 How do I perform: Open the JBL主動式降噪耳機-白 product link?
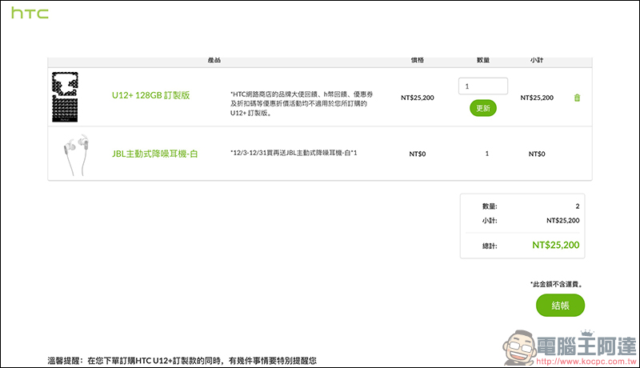click(x=154, y=154)
